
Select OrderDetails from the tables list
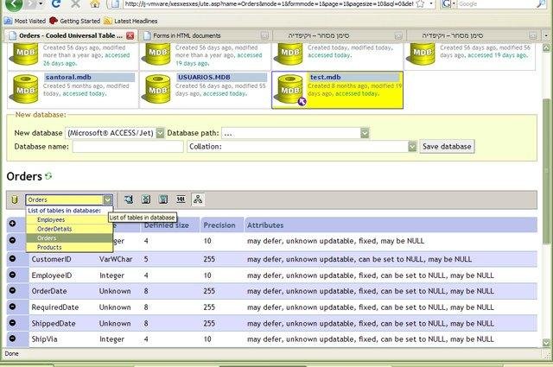(69, 229)
